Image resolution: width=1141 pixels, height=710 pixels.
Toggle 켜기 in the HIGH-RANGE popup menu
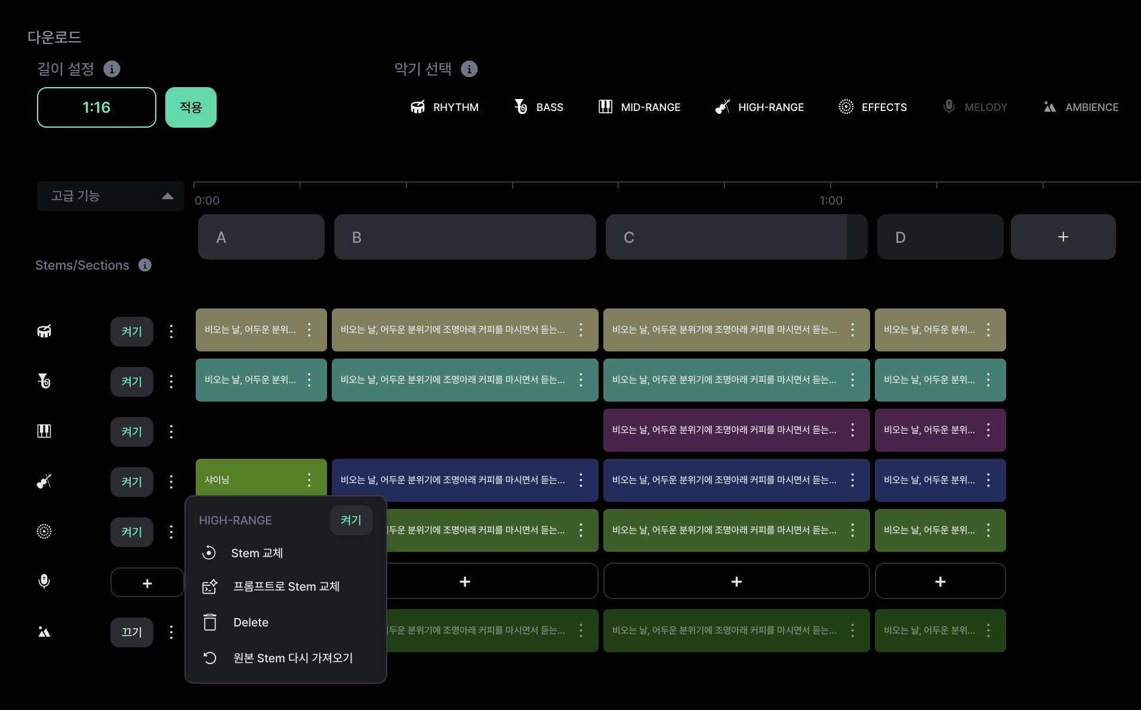pos(351,520)
